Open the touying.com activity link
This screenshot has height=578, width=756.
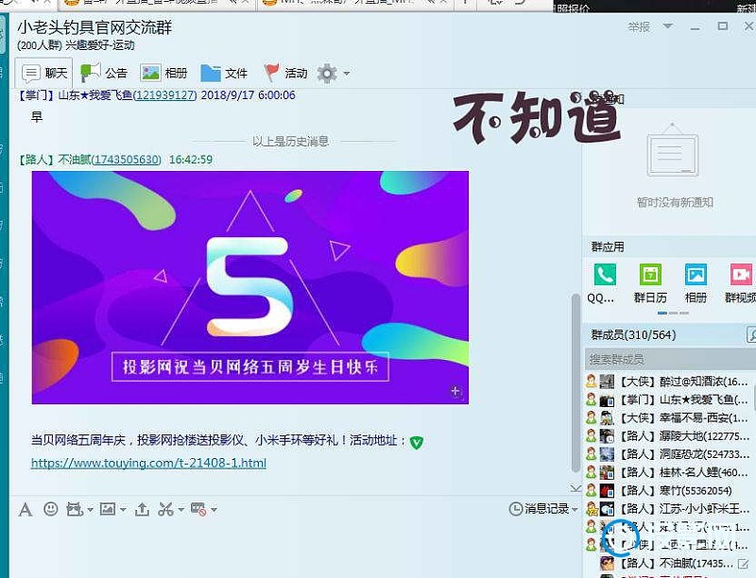[x=148, y=463]
